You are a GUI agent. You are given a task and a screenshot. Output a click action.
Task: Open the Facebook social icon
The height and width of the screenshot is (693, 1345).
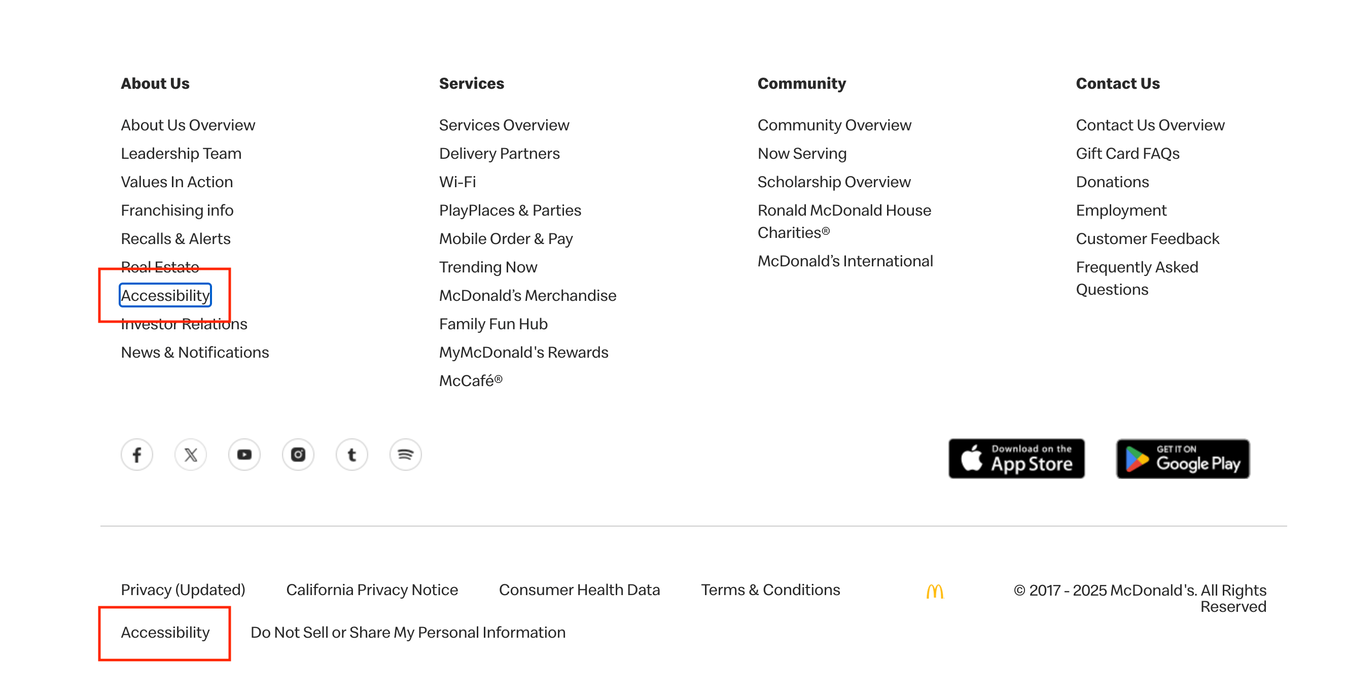coord(137,455)
